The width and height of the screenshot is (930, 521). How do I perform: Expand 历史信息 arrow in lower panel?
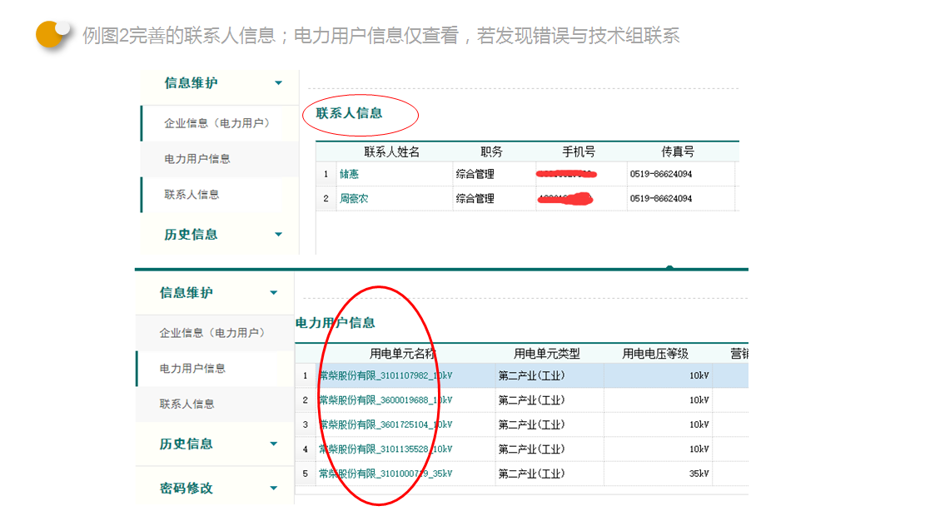tap(274, 444)
